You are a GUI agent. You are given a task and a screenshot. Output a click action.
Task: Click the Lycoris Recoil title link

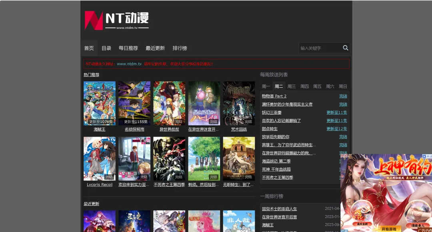pyautogui.click(x=100, y=185)
